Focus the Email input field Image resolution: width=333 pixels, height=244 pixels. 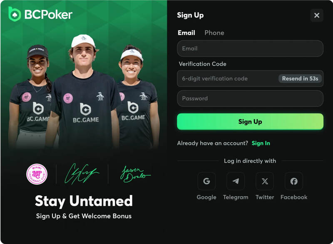(x=250, y=49)
